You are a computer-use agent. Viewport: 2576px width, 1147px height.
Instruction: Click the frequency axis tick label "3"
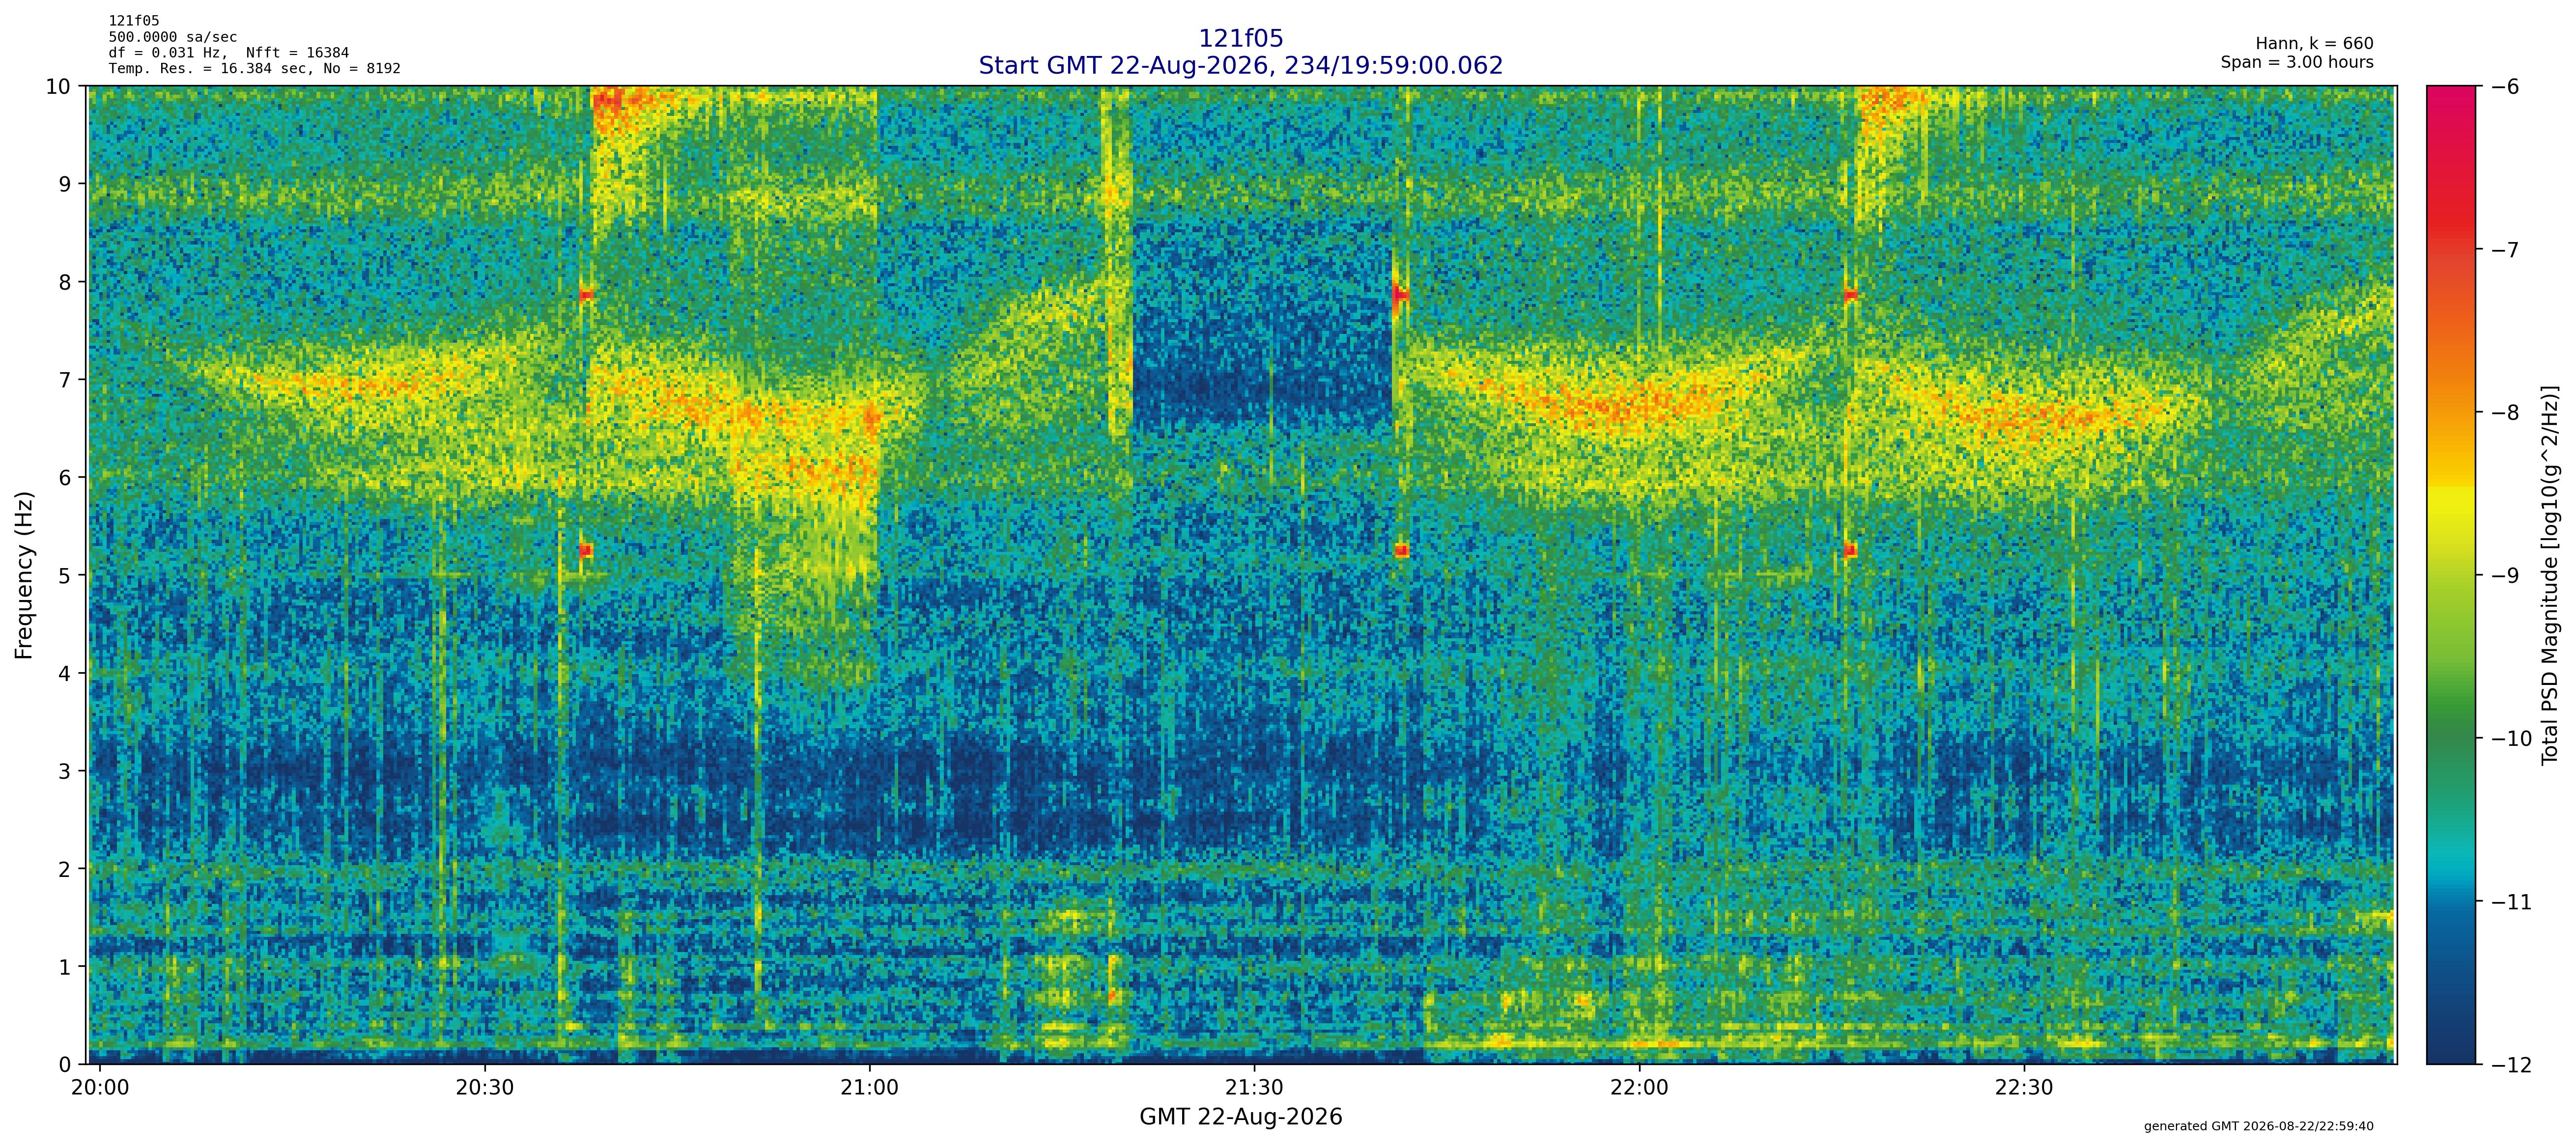coord(65,772)
